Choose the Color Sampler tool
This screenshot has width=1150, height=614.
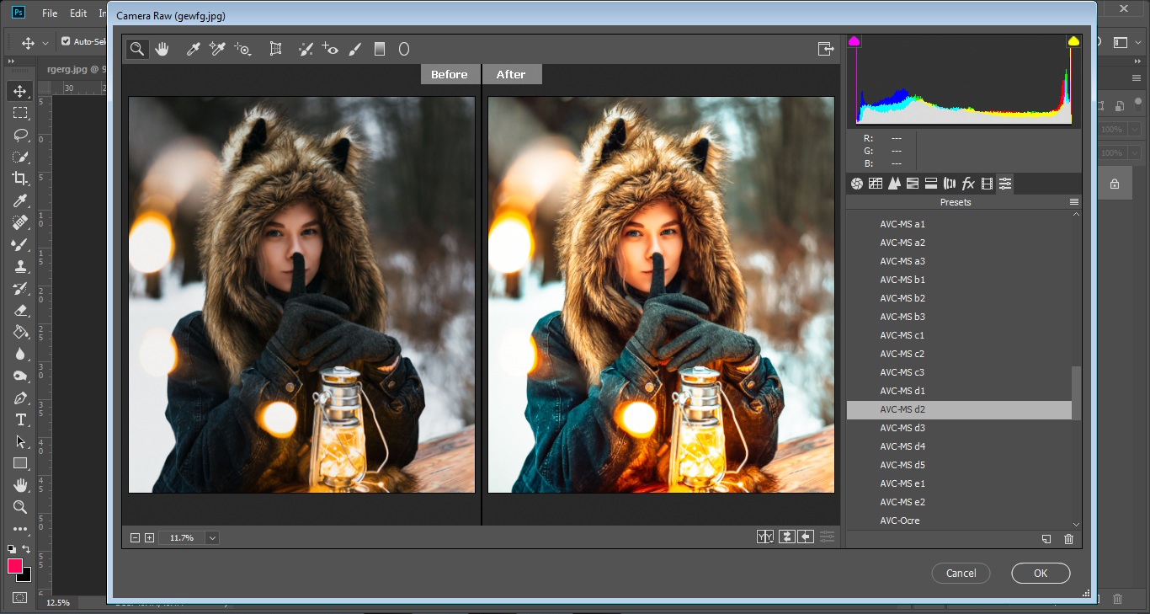(217, 49)
